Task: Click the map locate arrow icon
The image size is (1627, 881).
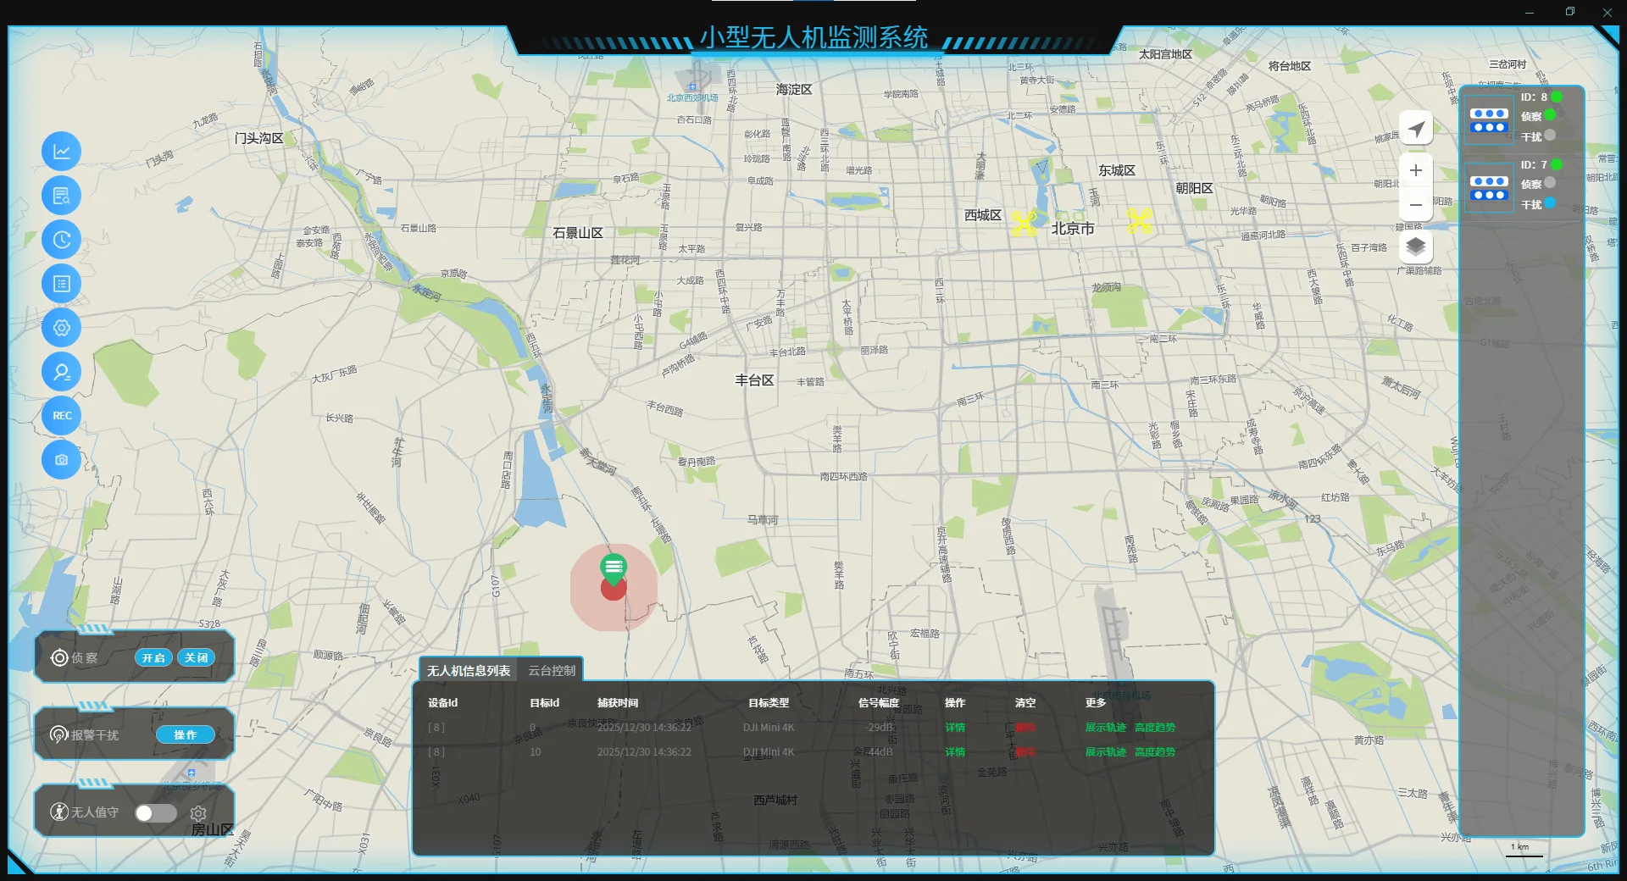Action: click(x=1416, y=129)
